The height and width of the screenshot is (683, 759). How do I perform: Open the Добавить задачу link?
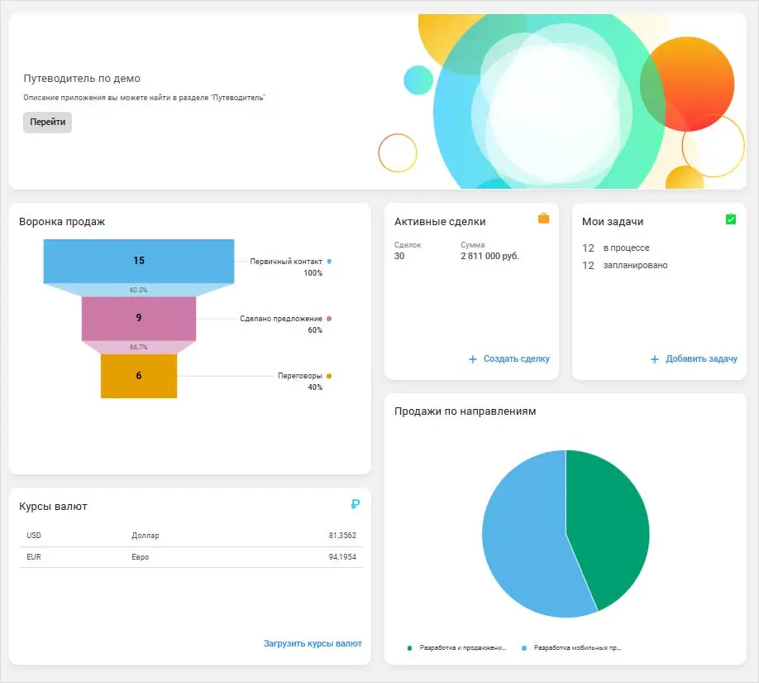tap(701, 358)
